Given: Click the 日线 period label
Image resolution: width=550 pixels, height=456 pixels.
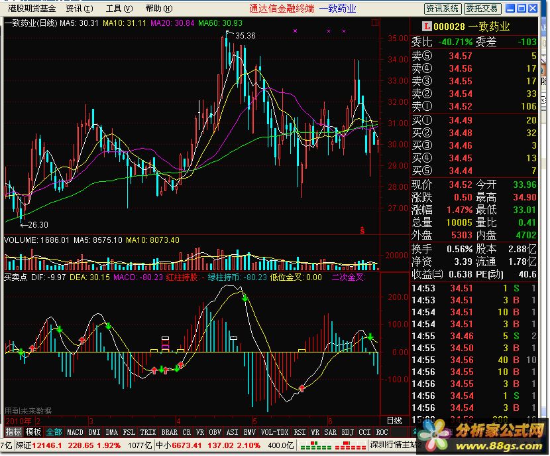Looking at the screenshot, I should (394, 421).
